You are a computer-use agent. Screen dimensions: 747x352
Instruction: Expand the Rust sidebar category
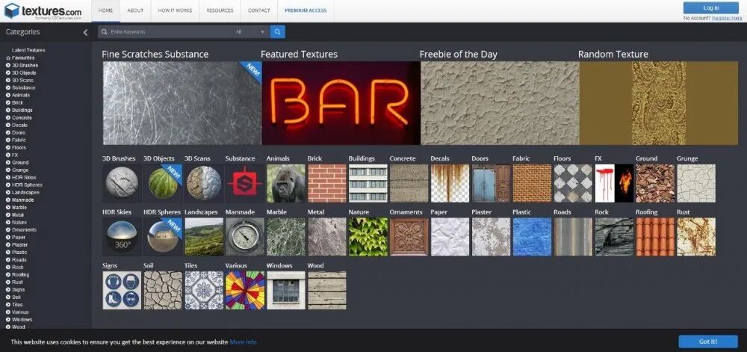[x=8, y=282]
